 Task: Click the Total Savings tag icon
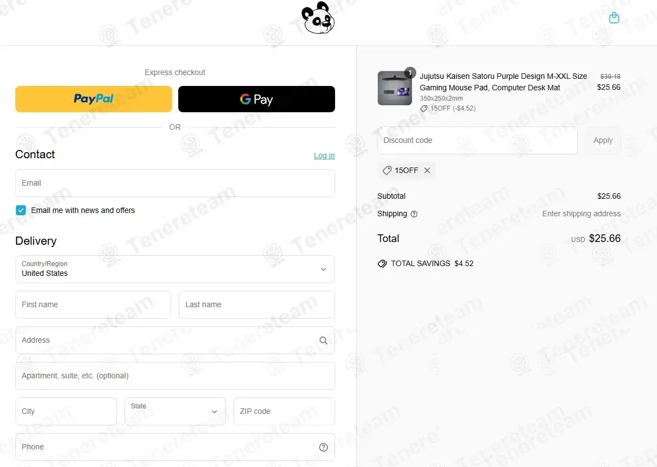click(382, 264)
